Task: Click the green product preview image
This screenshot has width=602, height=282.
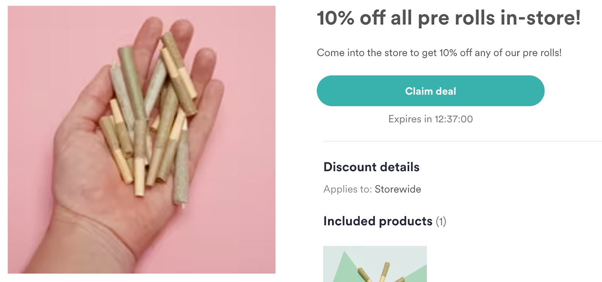Action: click(x=375, y=263)
